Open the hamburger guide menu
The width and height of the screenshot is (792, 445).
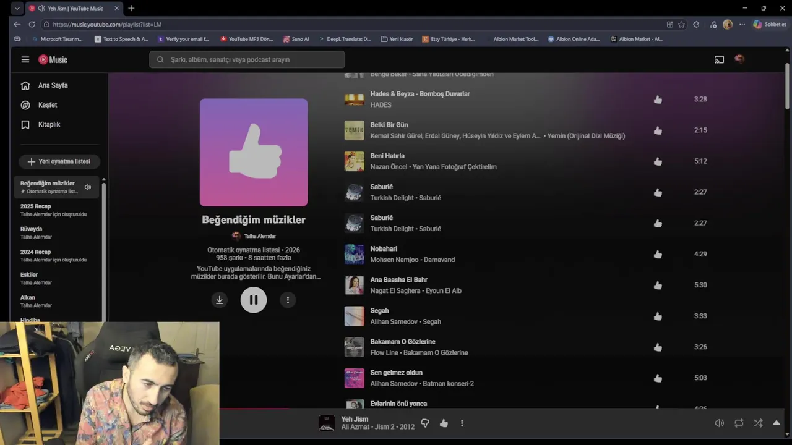(25, 59)
